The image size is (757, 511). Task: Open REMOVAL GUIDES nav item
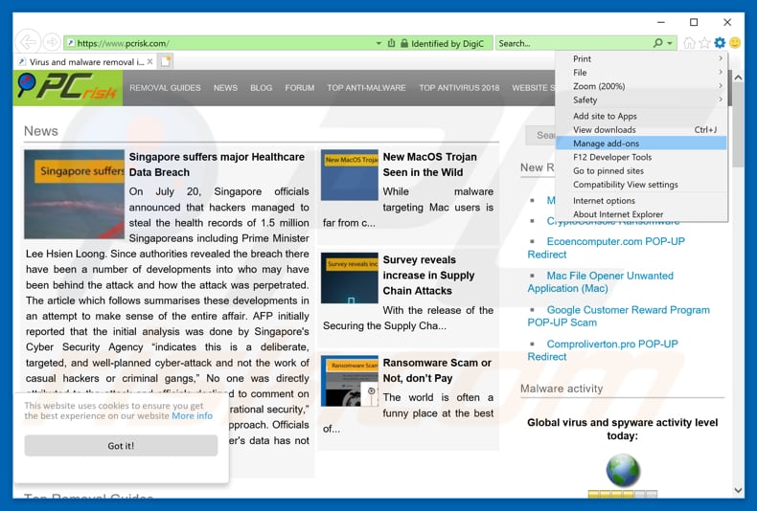tap(165, 88)
